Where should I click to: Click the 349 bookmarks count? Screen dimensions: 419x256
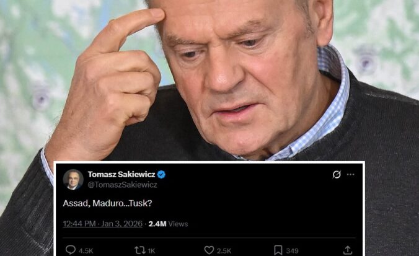(x=292, y=251)
